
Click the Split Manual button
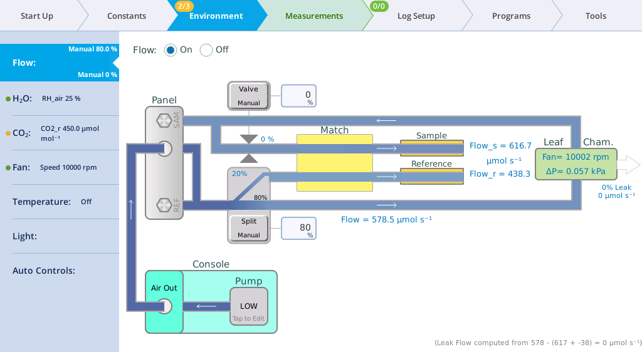click(248, 228)
